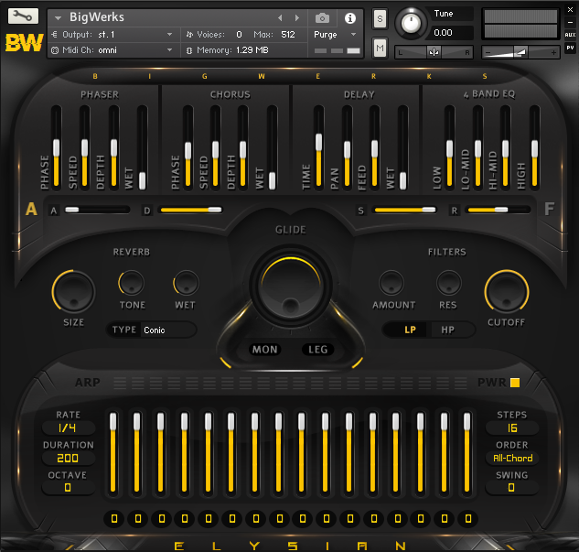Click the Max voices 512 field
The width and height of the screenshot is (579, 552).
click(x=288, y=35)
